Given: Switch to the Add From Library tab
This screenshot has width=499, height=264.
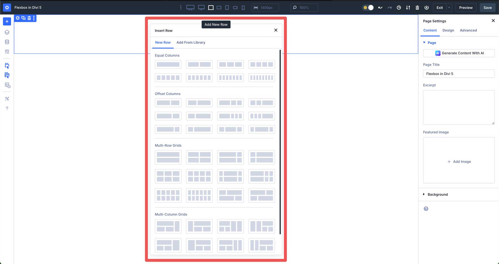Looking at the screenshot, I should point(191,42).
